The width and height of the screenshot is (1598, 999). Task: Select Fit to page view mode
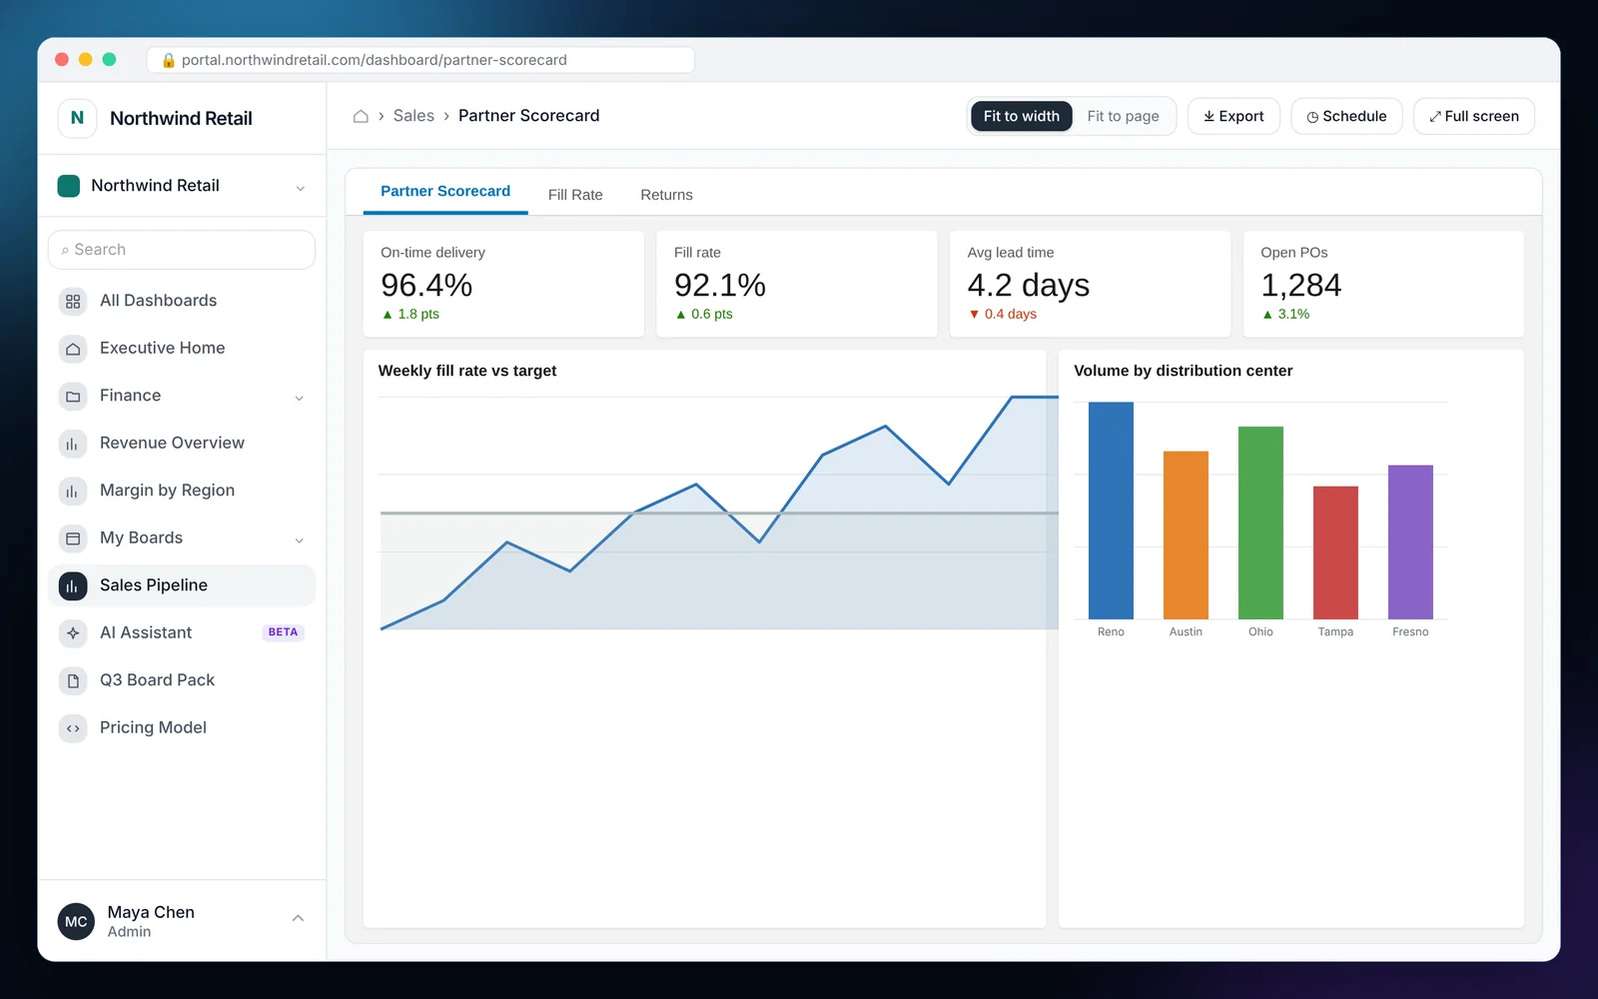click(1123, 116)
